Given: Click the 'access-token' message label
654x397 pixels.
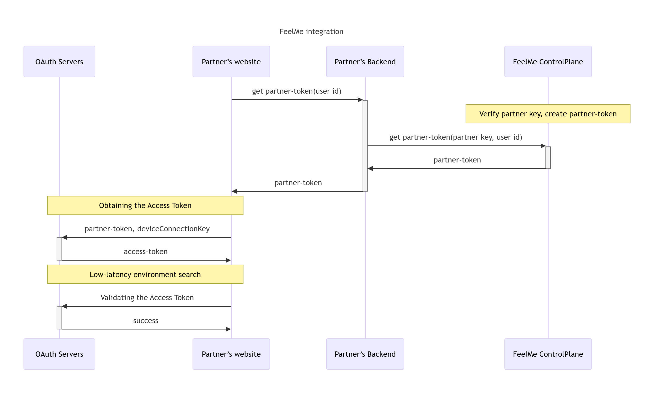Looking at the screenshot, I should (146, 251).
